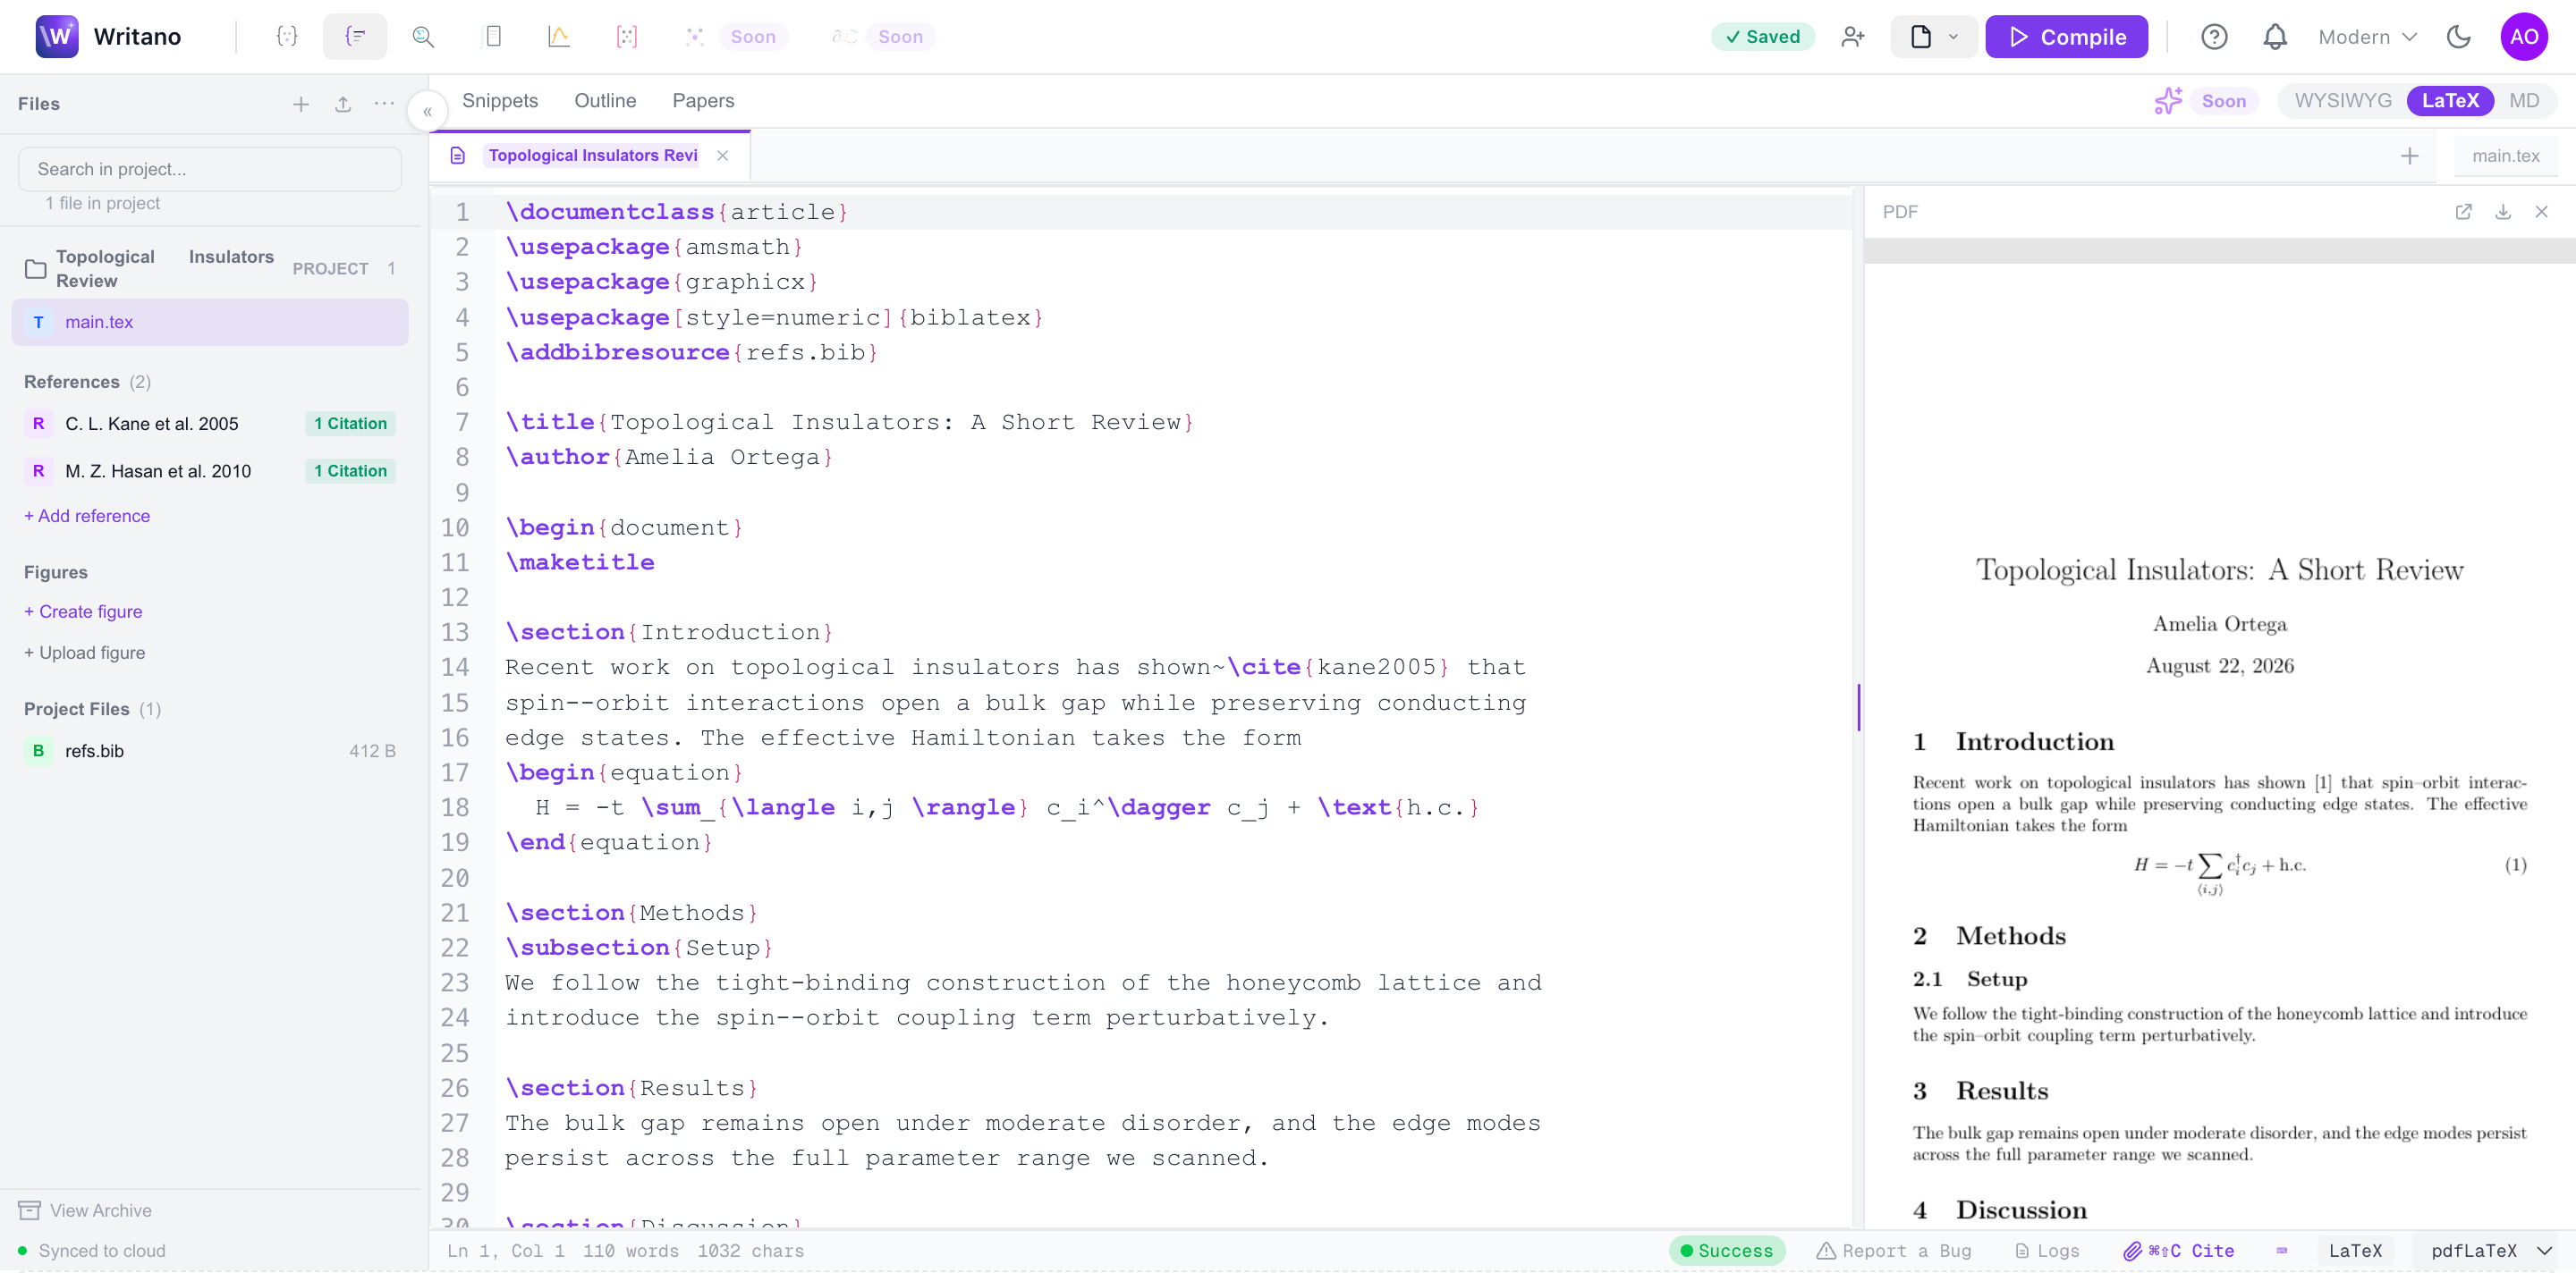Open the Snippets tab

500,101
